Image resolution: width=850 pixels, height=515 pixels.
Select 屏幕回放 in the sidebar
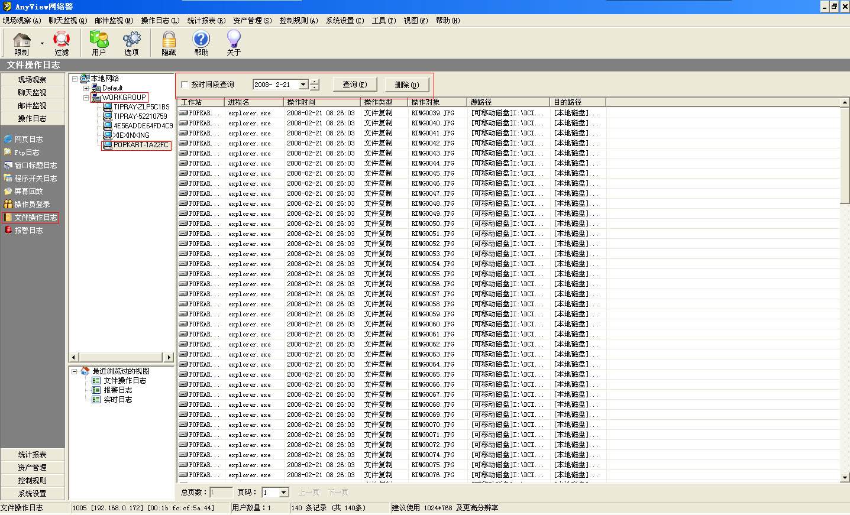(28, 192)
